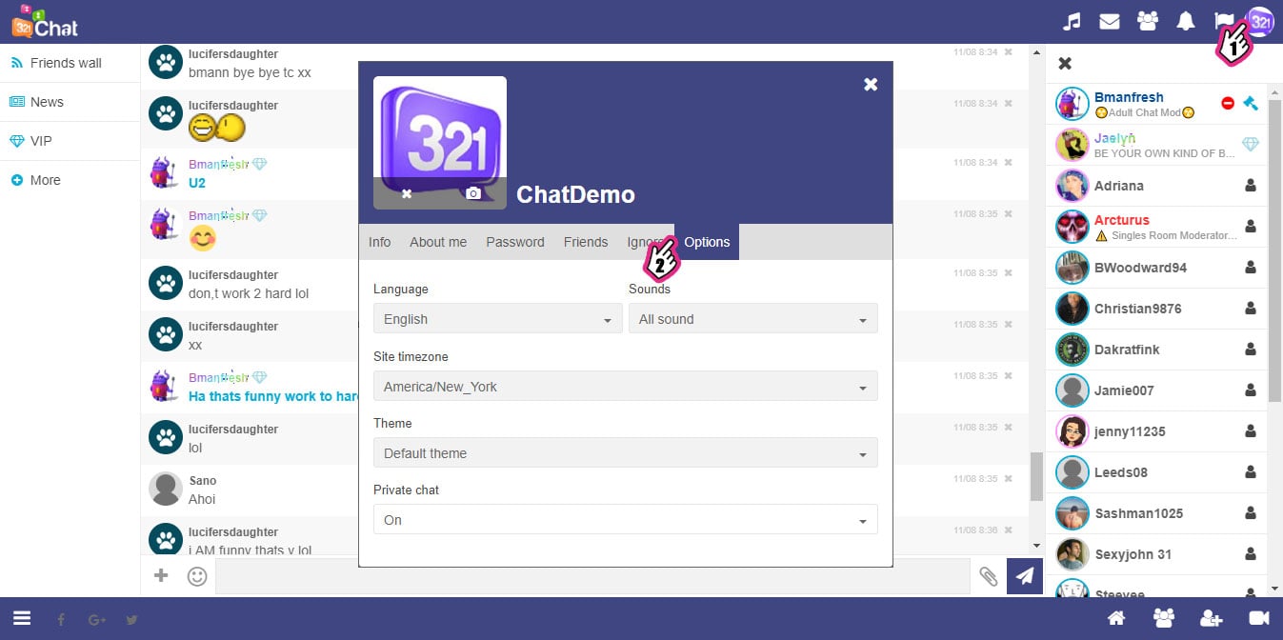This screenshot has width=1283, height=640.
Task: Open the Friends wall link
Action: pos(65,62)
